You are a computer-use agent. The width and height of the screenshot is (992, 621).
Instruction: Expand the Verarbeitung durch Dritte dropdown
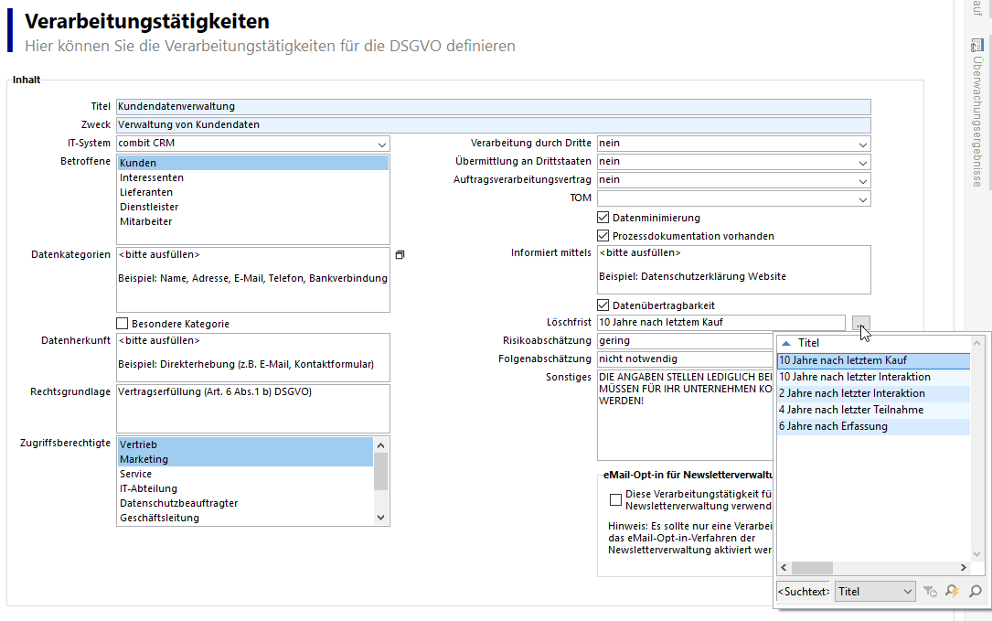(x=862, y=144)
